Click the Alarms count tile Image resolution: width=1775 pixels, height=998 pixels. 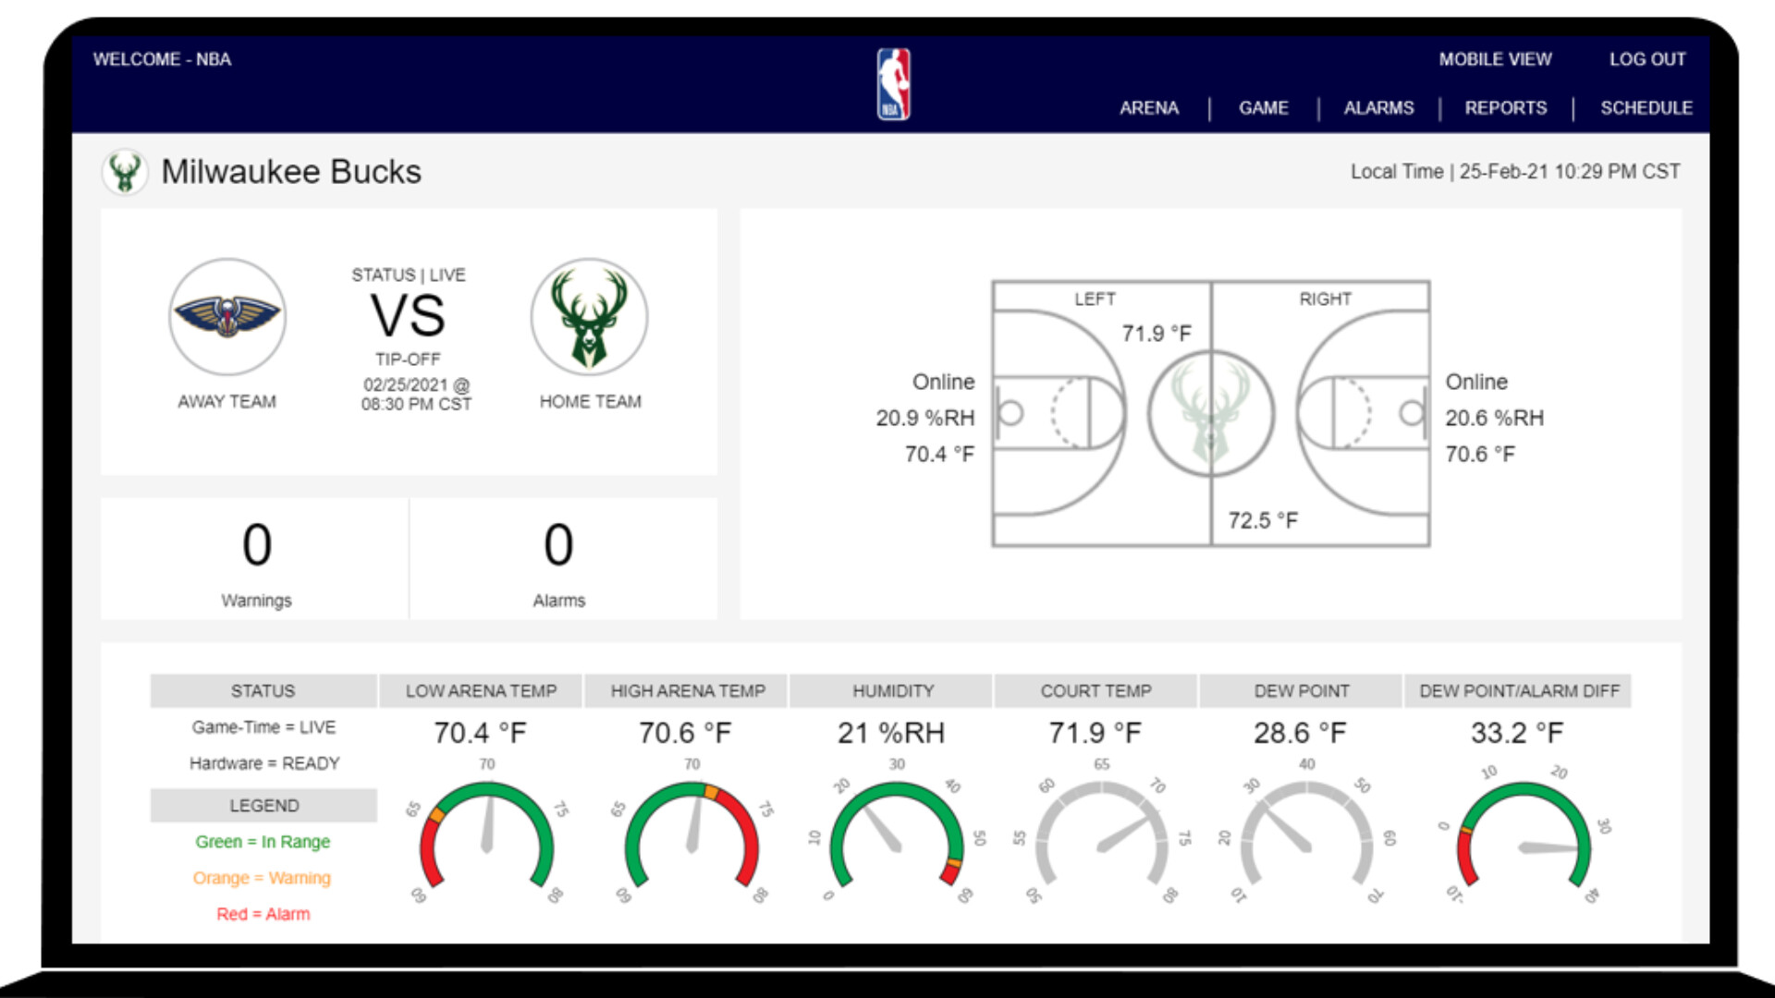pyautogui.click(x=559, y=559)
